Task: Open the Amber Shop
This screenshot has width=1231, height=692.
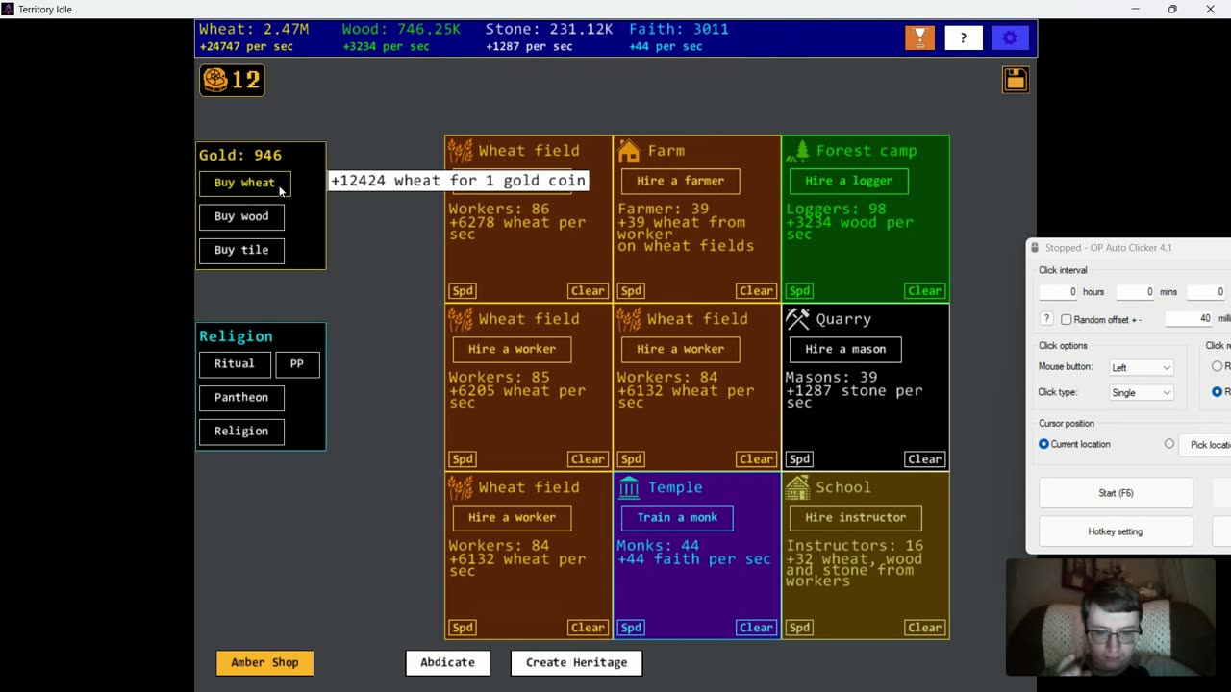Action: point(264,662)
